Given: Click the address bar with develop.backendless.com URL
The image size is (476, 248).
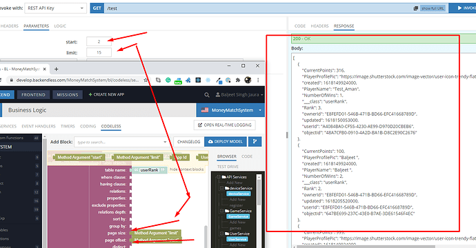Looking at the screenshot, I should pyautogui.click(x=77, y=80).
